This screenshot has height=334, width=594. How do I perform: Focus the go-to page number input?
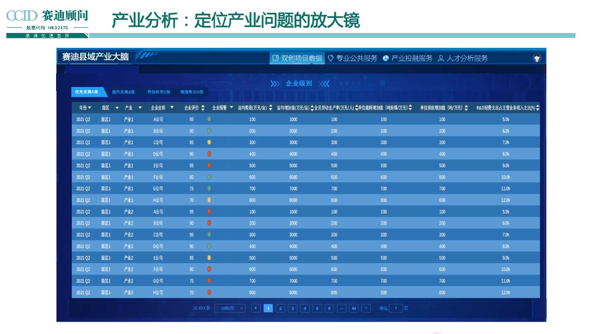click(396, 308)
